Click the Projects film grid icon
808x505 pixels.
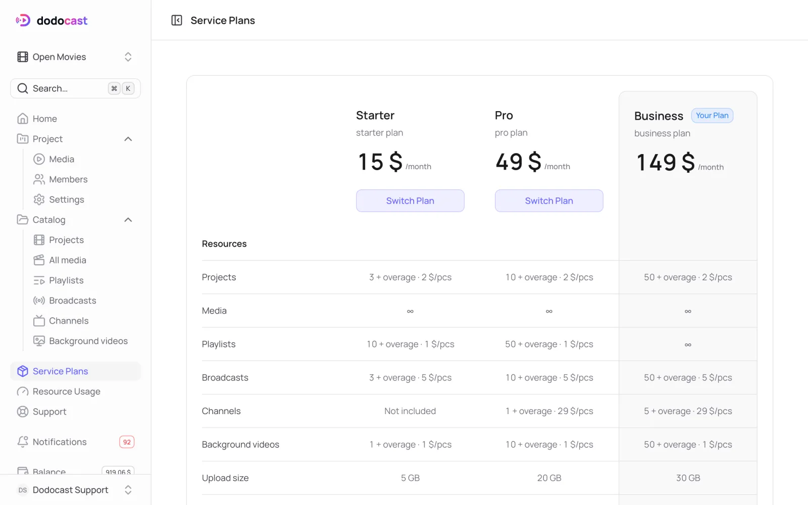[39, 240]
